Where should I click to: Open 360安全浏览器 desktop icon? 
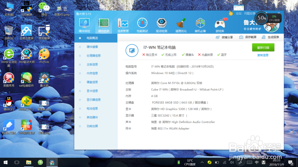pyautogui.click(x=9, y=58)
